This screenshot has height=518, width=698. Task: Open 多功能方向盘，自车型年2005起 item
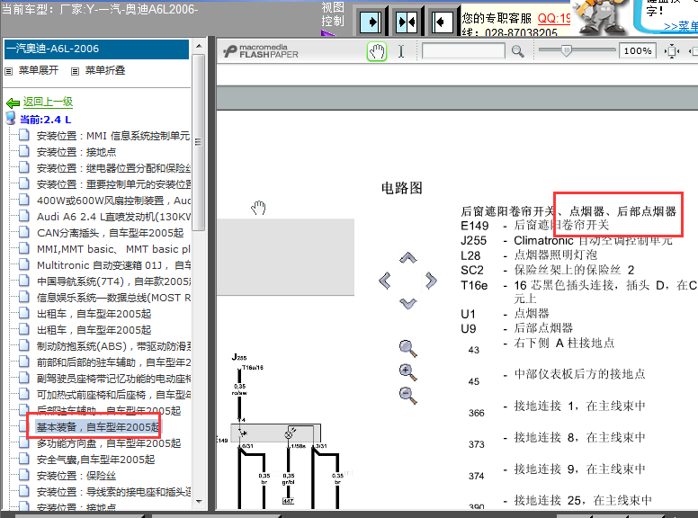coord(109,443)
